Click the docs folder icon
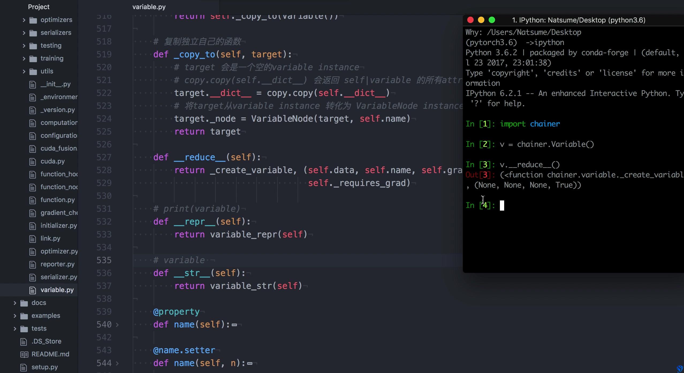This screenshot has height=373, width=684. pyautogui.click(x=24, y=303)
